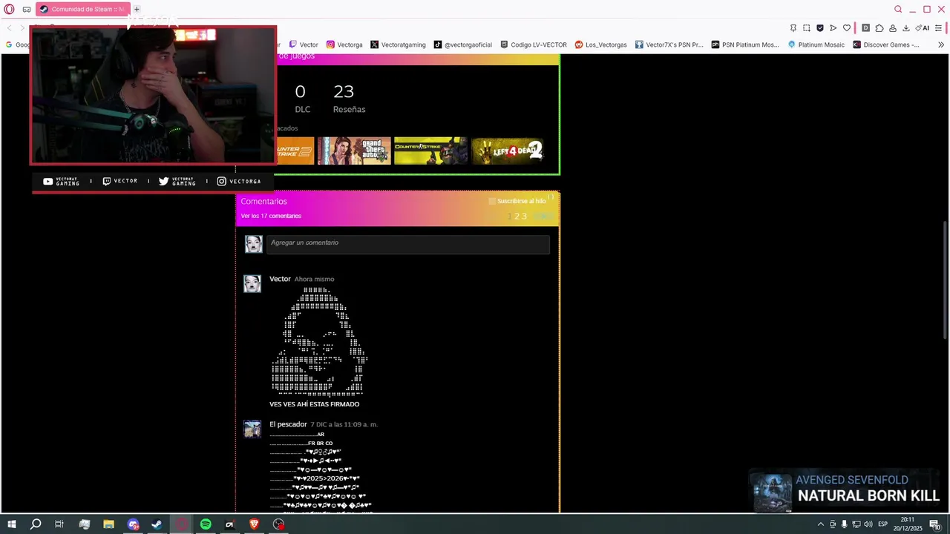
Task: Open the Vectorga Instagram bookmark
Action: [x=344, y=44]
